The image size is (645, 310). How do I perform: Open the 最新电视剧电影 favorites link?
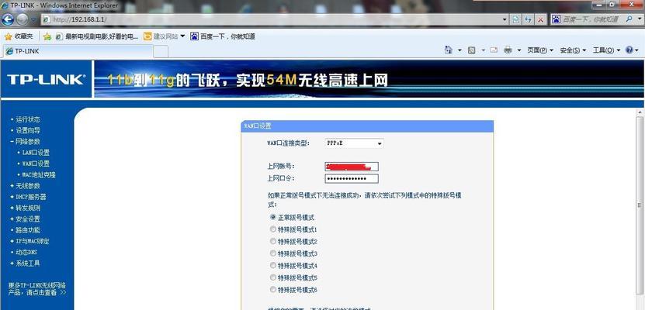[x=97, y=36]
